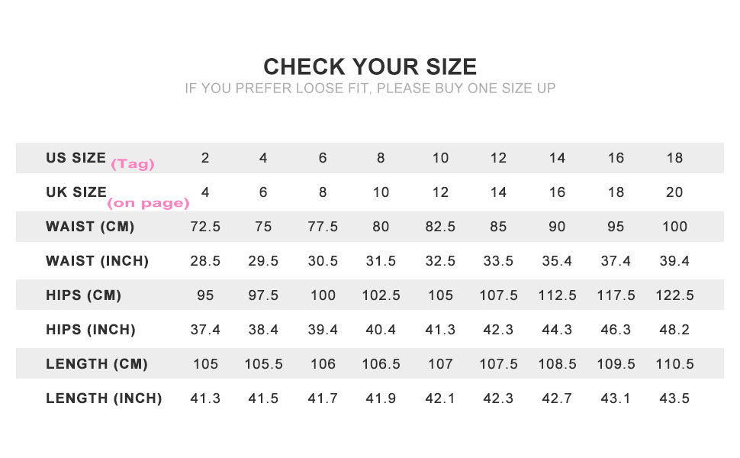Viewport: 740px width, 458px height.
Task: Click the CHECK YOUR SIZE heading
Action: (x=370, y=66)
